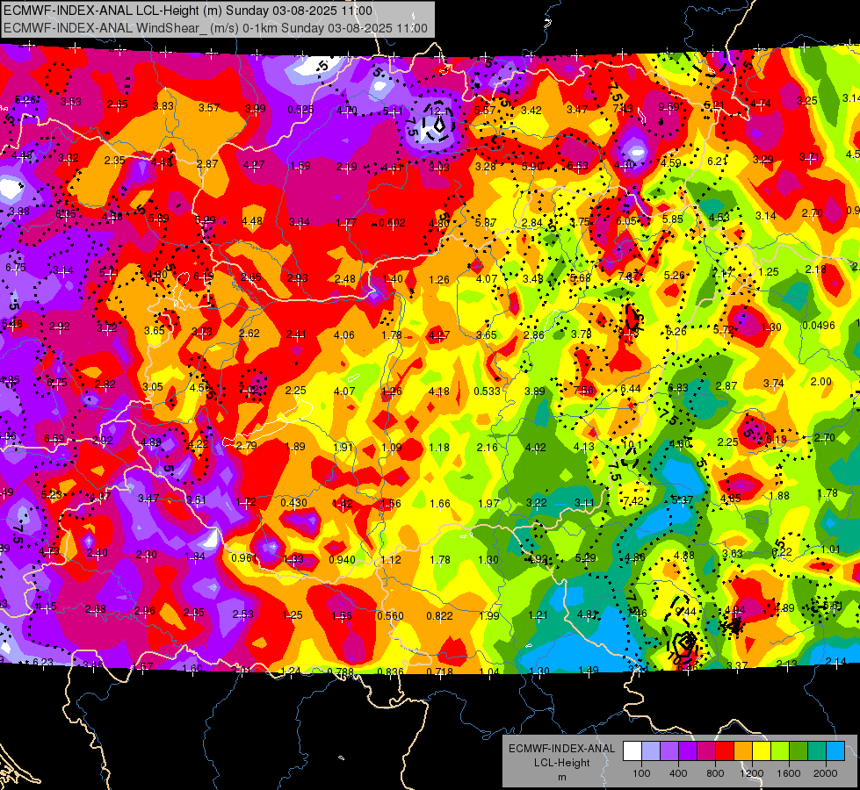Click the grid value 10.1
The height and width of the screenshot is (790, 860).
632,444
